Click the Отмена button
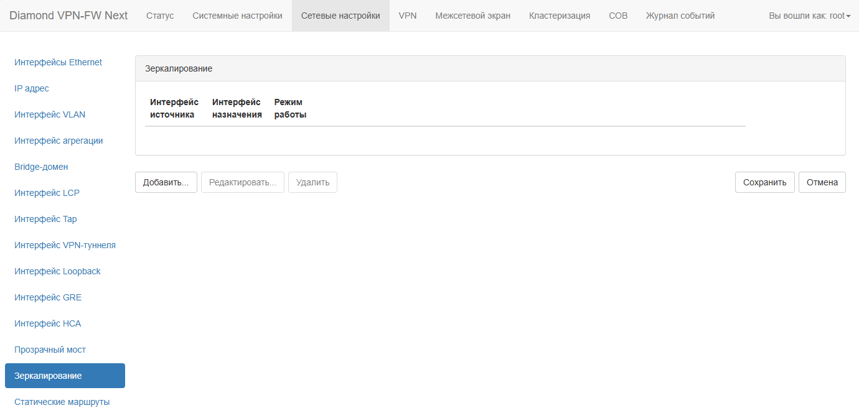 pyautogui.click(x=822, y=182)
